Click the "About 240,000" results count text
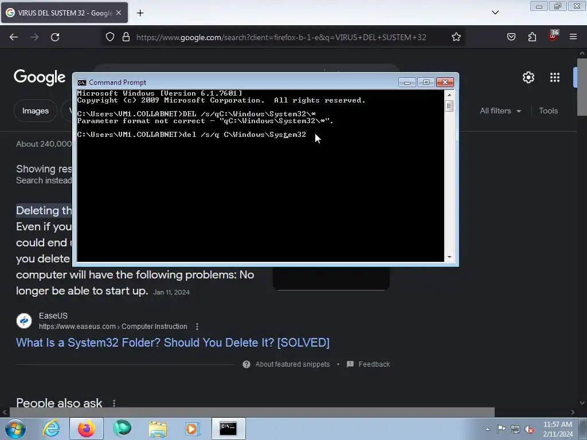The image size is (587, 440). pyautogui.click(x=44, y=144)
